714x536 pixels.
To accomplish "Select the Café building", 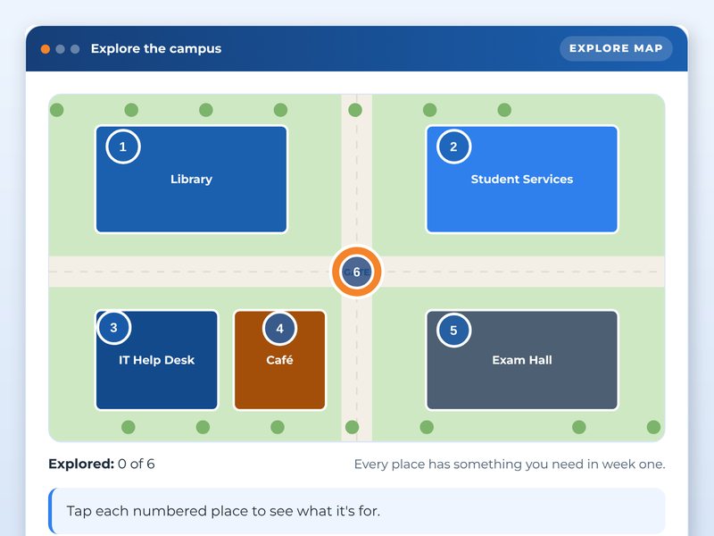I will point(279,360).
